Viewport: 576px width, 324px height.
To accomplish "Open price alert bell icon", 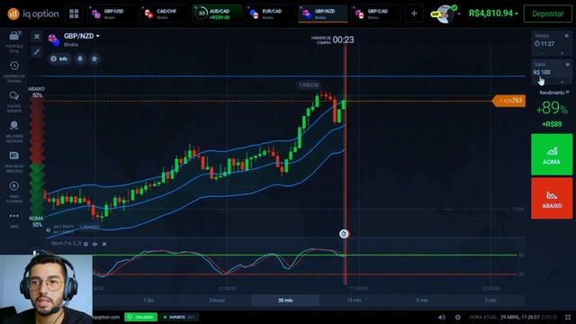I will point(80,58).
